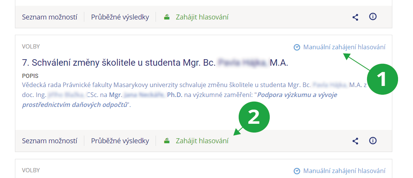Open the info icon in item 7's card

coord(372,141)
